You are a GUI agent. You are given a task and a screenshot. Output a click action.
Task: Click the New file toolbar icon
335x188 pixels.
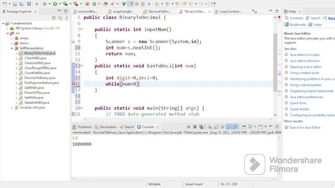pos(5,4)
